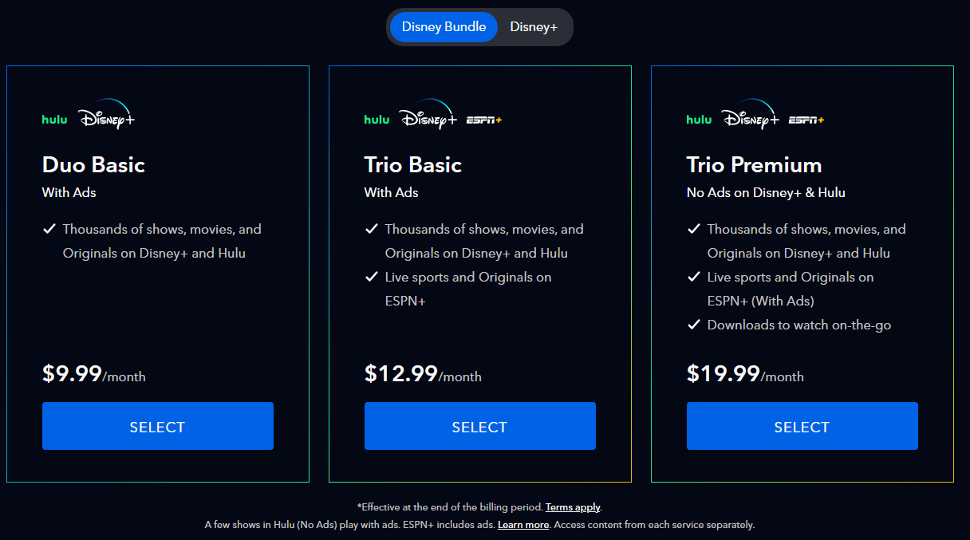This screenshot has width=970, height=540.
Task: Click the With Ads label under Trio Basic
Action: pyautogui.click(x=391, y=192)
